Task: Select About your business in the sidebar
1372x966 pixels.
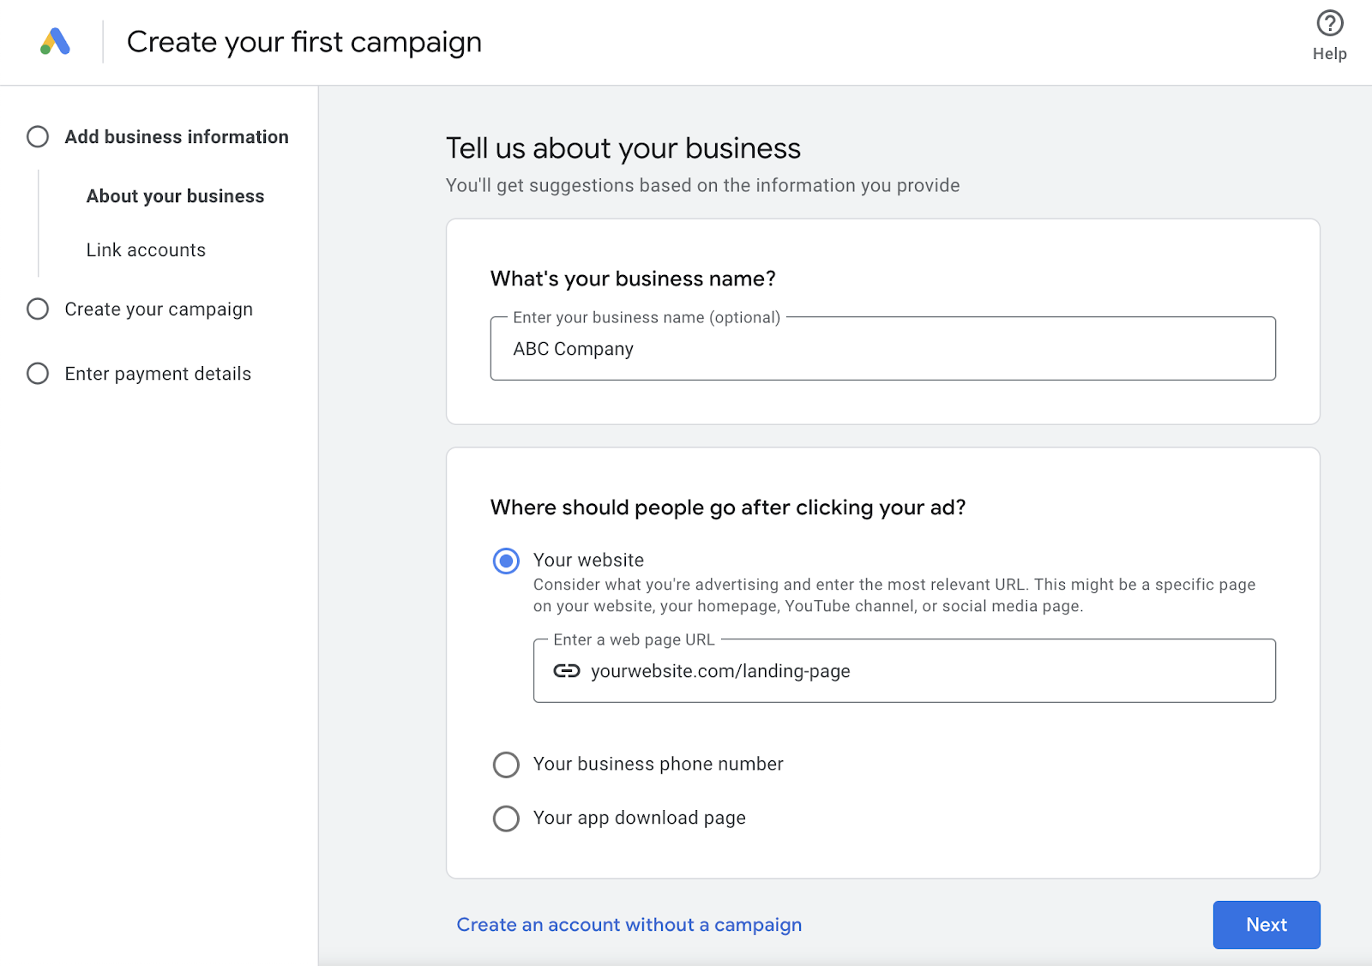Action: pyautogui.click(x=174, y=195)
